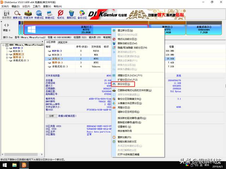The width and height of the screenshot is (226, 169).
Task: Open File Explorer from the taskbar
Action: coord(14,165)
